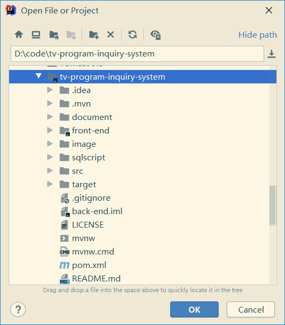Click the Cancel button
Image resolution: width=285 pixels, height=325 pixels.
(x=251, y=309)
